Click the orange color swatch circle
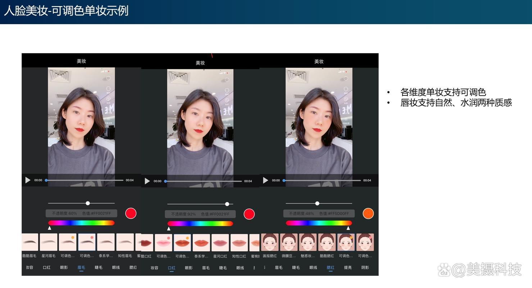 (x=368, y=213)
